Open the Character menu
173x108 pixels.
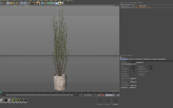click(51, 1)
